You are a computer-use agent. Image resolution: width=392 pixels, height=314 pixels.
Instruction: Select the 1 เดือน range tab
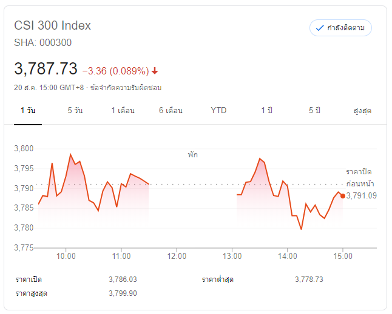(123, 111)
